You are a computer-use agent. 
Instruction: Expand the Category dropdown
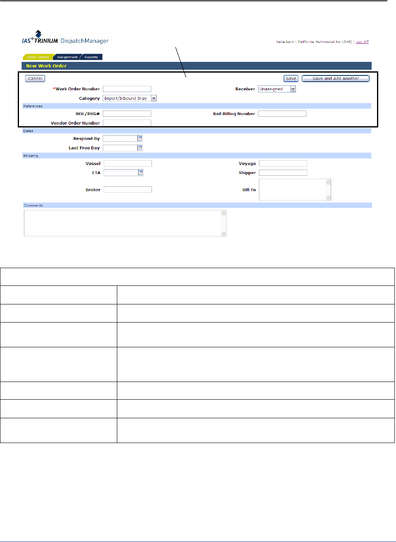click(x=154, y=98)
